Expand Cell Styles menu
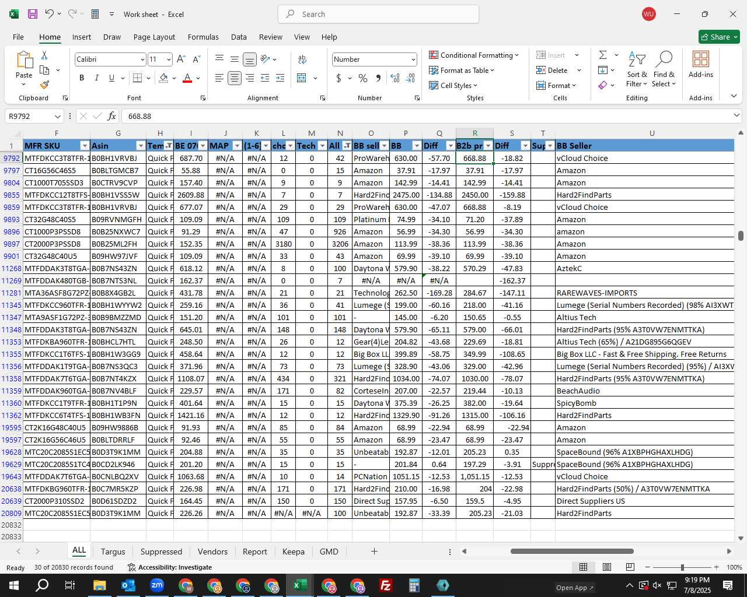 [x=453, y=85]
